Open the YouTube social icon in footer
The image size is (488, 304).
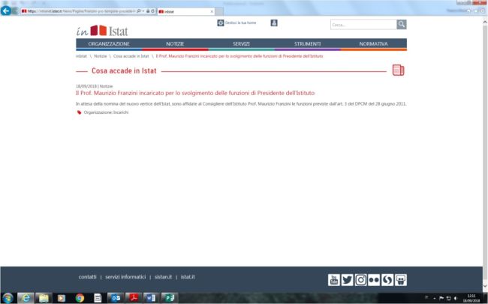click(x=334, y=279)
